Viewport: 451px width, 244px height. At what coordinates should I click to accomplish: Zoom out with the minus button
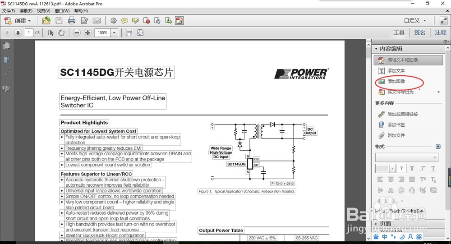point(77,33)
